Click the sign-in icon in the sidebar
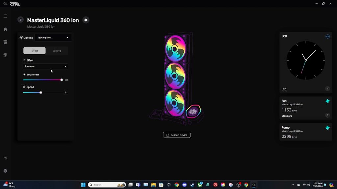The width and height of the screenshot is (337, 189). [x=5, y=157]
